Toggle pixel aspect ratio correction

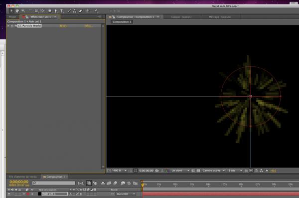[x=246, y=171]
